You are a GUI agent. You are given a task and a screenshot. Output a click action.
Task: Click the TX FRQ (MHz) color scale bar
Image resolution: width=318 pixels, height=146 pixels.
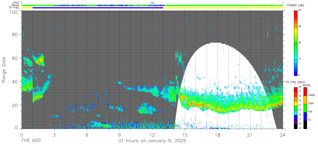(296, 108)
